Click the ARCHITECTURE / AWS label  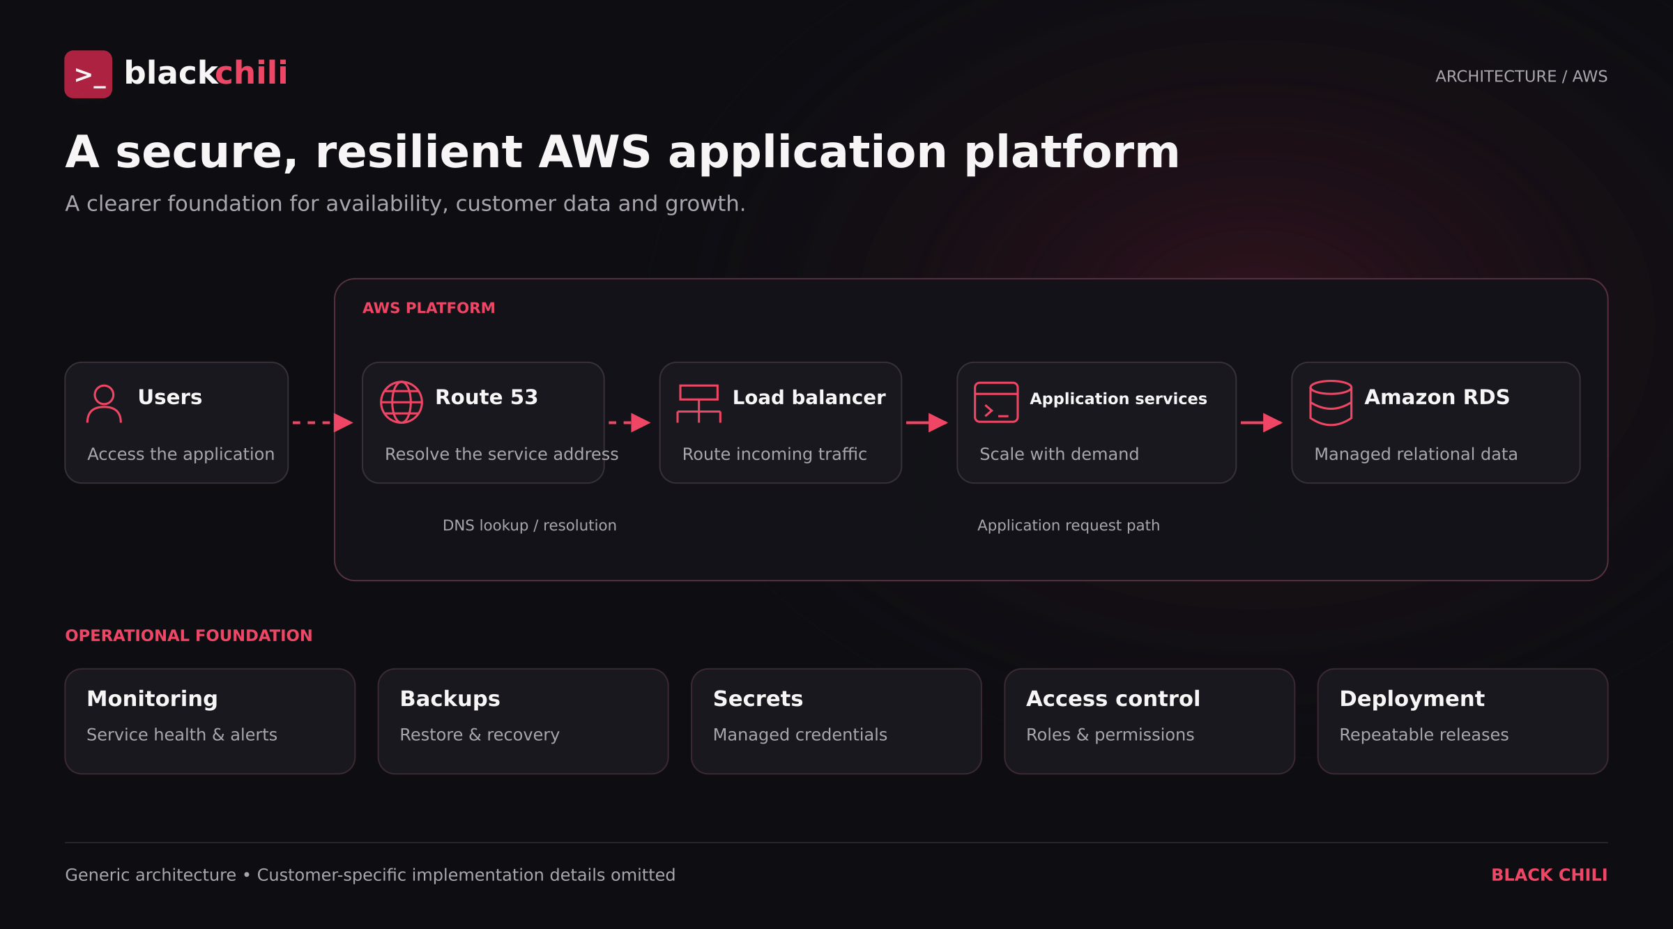click(1521, 76)
